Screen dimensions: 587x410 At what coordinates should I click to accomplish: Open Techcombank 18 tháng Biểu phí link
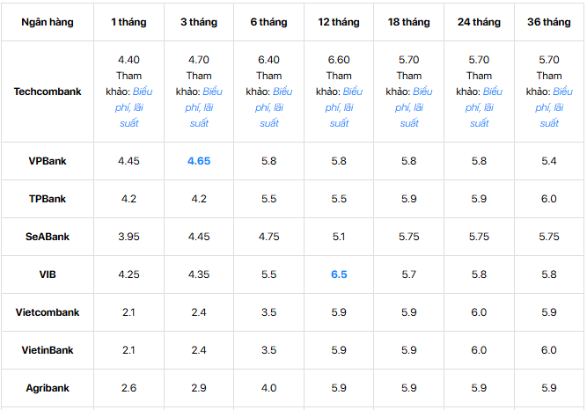[409, 107]
